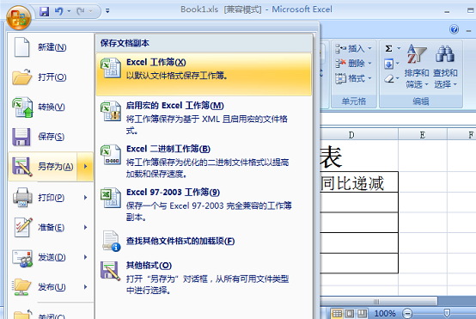The image size is (476, 319).
Task: Click the Excel 97-2003 workbook icon
Action: point(111,198)
